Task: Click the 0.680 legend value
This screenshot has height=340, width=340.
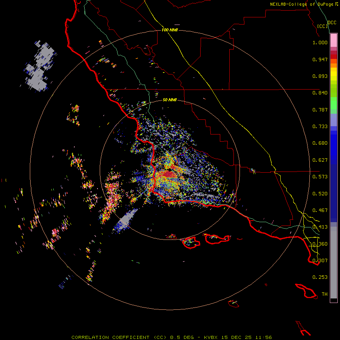Action: tap(320, 143)
